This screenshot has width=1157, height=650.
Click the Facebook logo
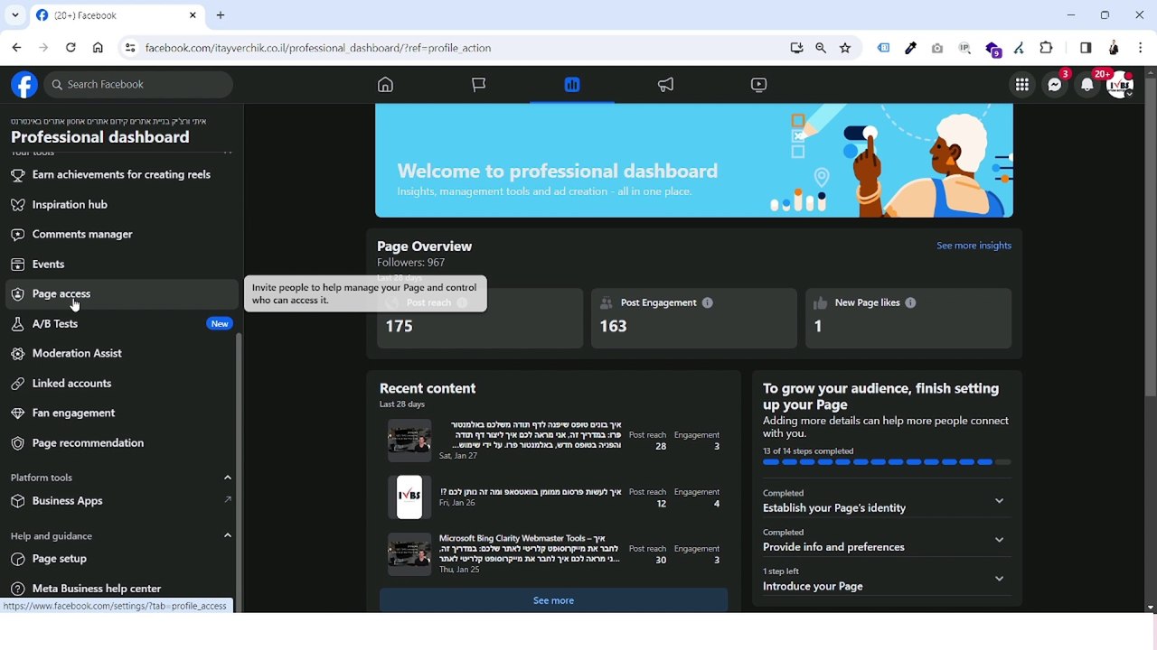tap(24, 85)
